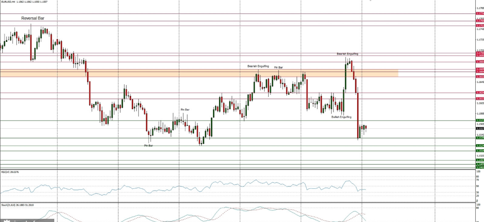484x222 pixels.
Task: Select the Bullish Engulfing annotation label
Action: point(341,117)
